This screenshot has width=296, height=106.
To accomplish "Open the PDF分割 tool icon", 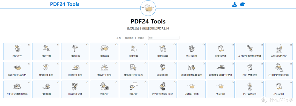I will coord(46,49).
